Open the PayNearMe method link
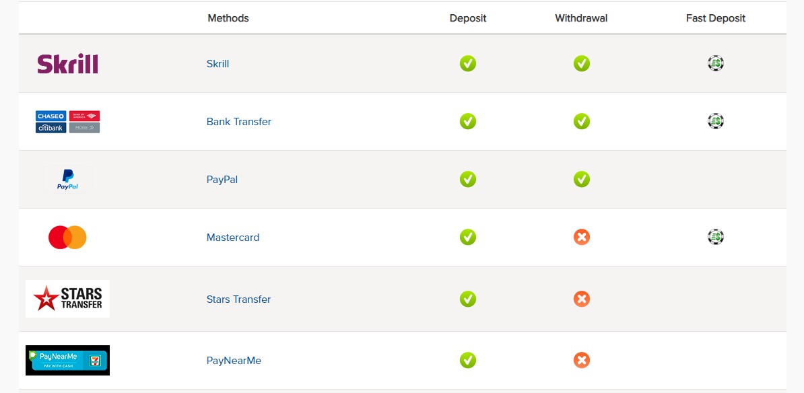This screenshot has height=393, width=804. point(234,361)
